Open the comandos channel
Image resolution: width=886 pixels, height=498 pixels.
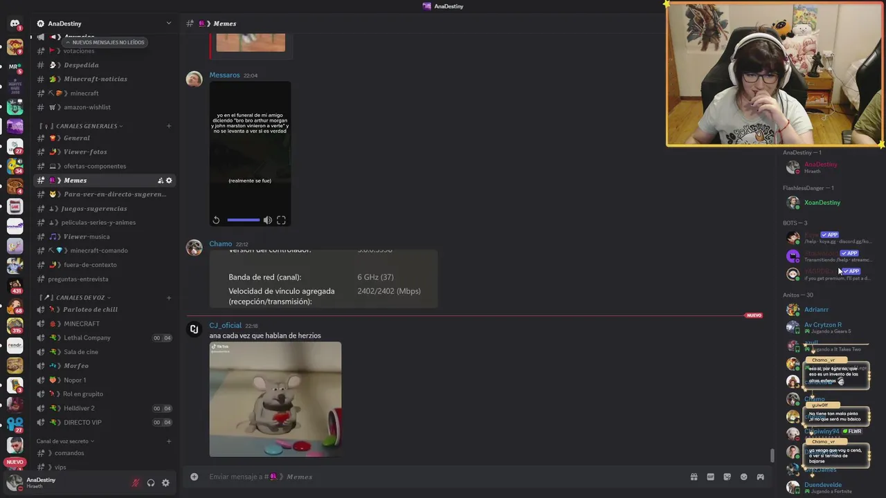104,453
